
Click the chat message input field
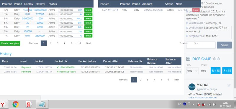[201, 45]
